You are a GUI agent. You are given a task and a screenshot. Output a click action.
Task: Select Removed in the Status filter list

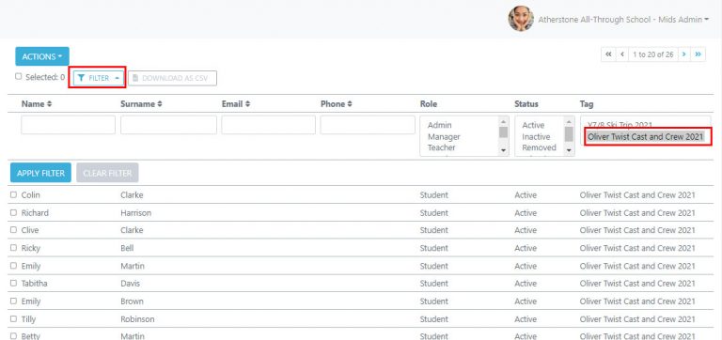[x=540, y=147]
